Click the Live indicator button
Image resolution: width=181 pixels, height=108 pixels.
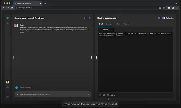click(113, 95)
